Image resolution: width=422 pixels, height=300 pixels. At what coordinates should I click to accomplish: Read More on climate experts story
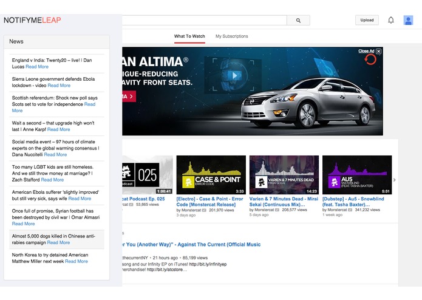click(55, 155)
